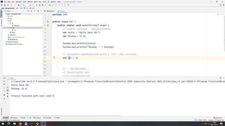The image size is (225, 126).
Task: Open the Build menu
Action: (36, 2)
